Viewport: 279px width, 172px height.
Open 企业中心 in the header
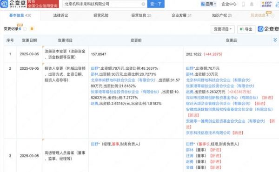pos(229,4)
